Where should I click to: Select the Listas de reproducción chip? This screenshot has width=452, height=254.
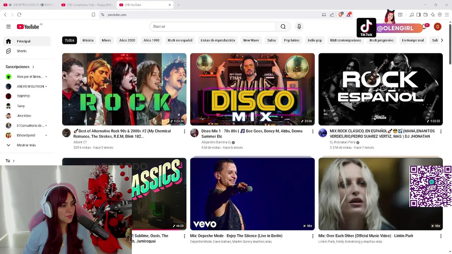218,40
